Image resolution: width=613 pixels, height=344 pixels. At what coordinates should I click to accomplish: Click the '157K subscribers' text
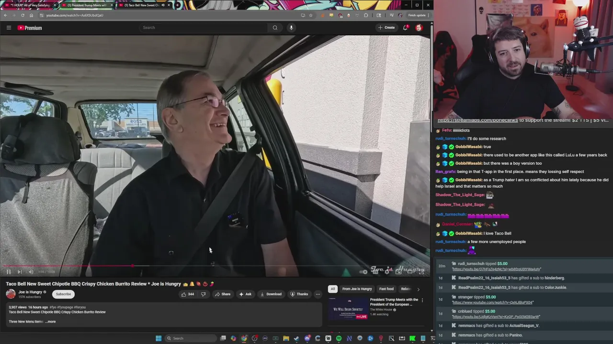coord(29,297)
